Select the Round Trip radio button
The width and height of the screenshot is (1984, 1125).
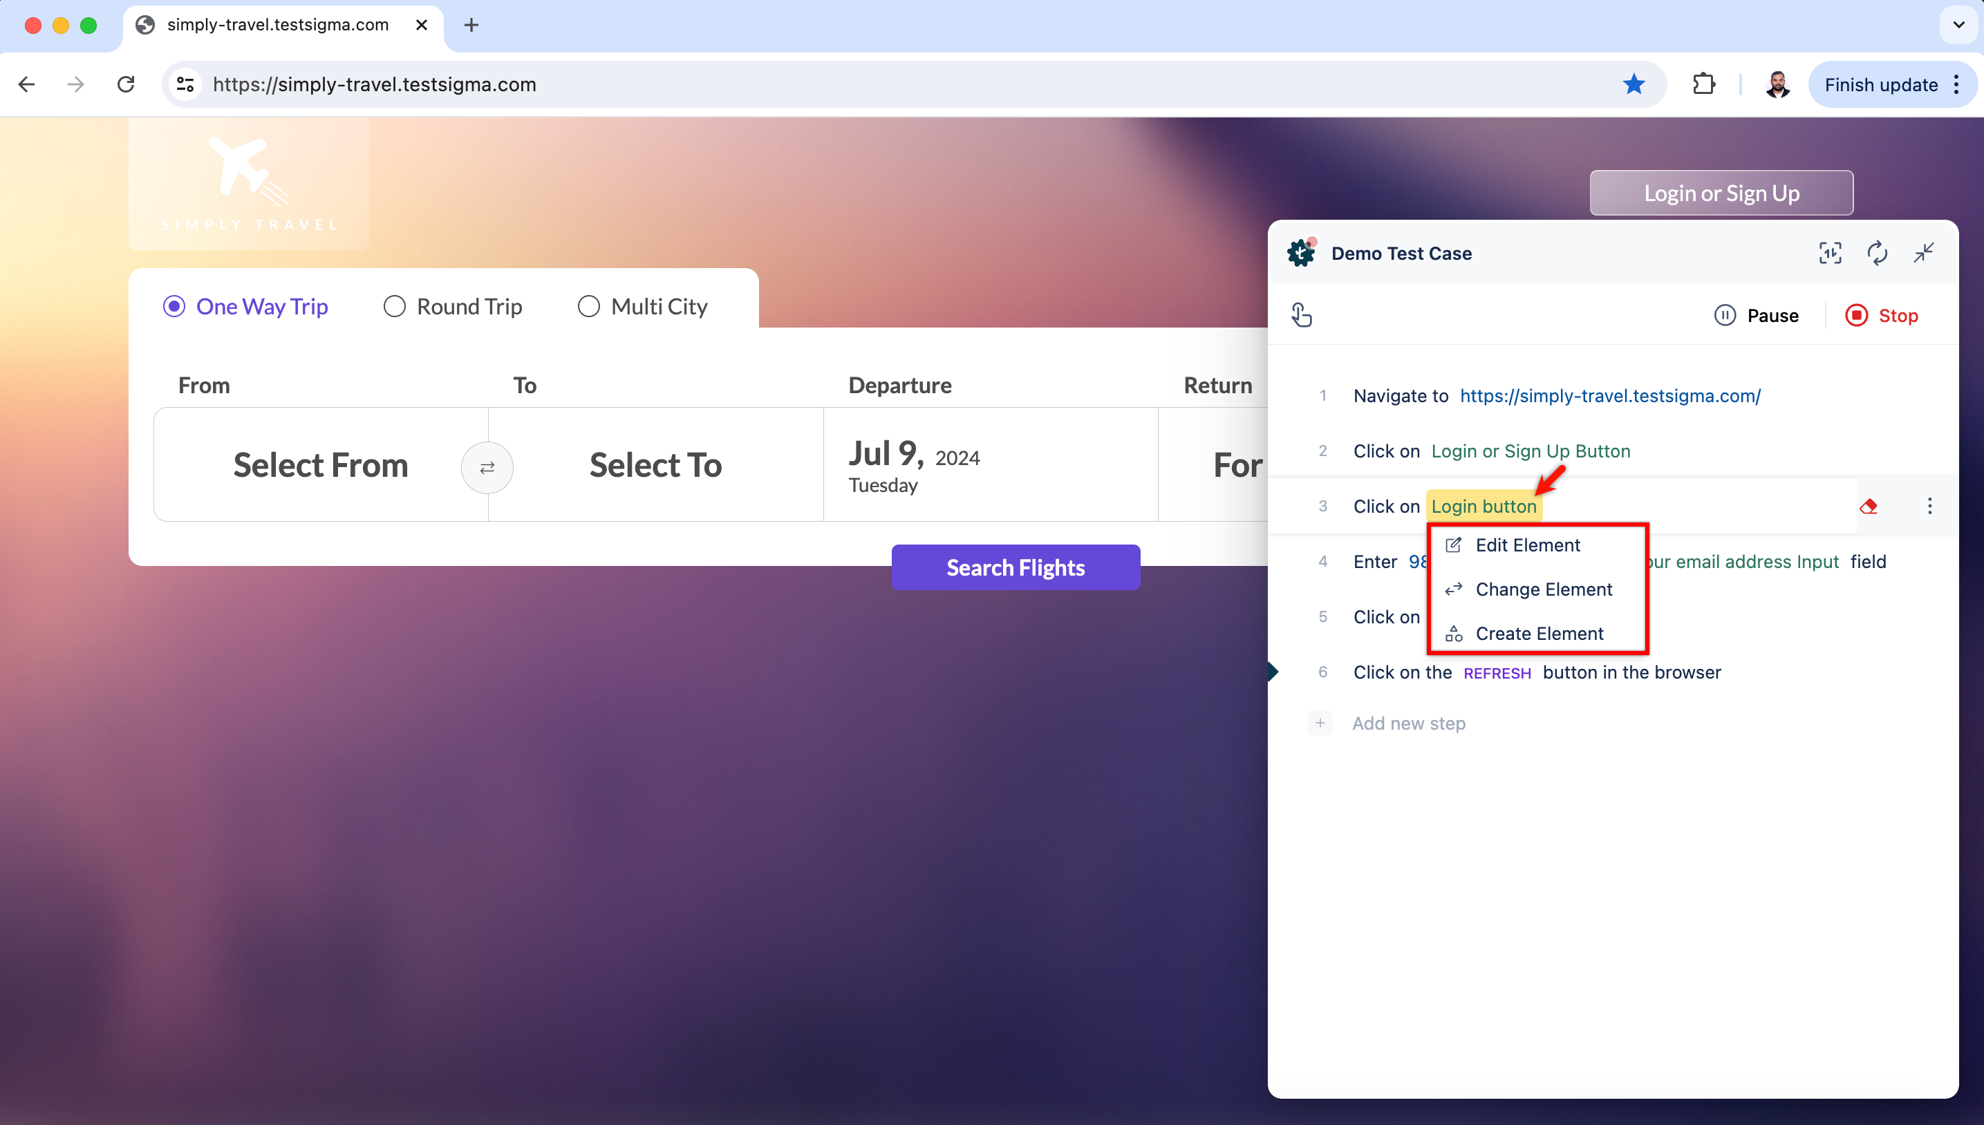coord(394,307)
